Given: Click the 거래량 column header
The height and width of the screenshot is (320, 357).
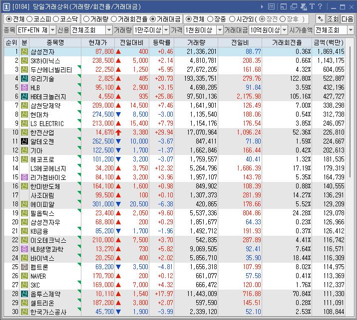Looking at the screenshot, I should point(196,42).
